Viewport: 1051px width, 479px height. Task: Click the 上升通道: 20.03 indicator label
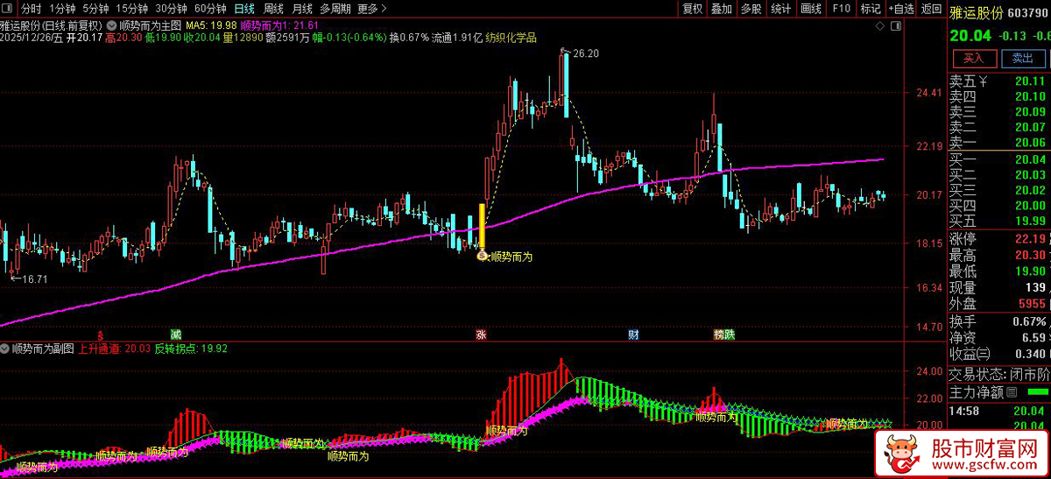coord(115,348)
